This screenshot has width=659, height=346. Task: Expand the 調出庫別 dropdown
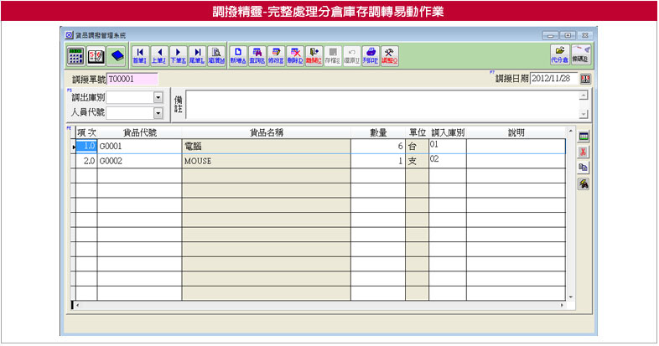click(158, 96)
